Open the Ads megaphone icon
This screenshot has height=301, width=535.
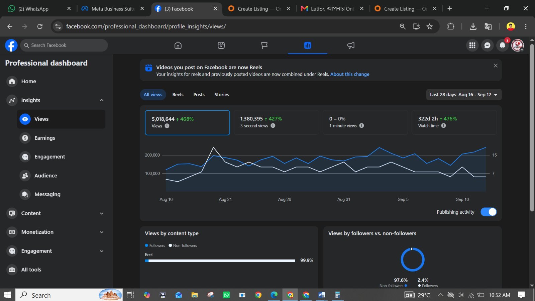(x=351, y=45)
